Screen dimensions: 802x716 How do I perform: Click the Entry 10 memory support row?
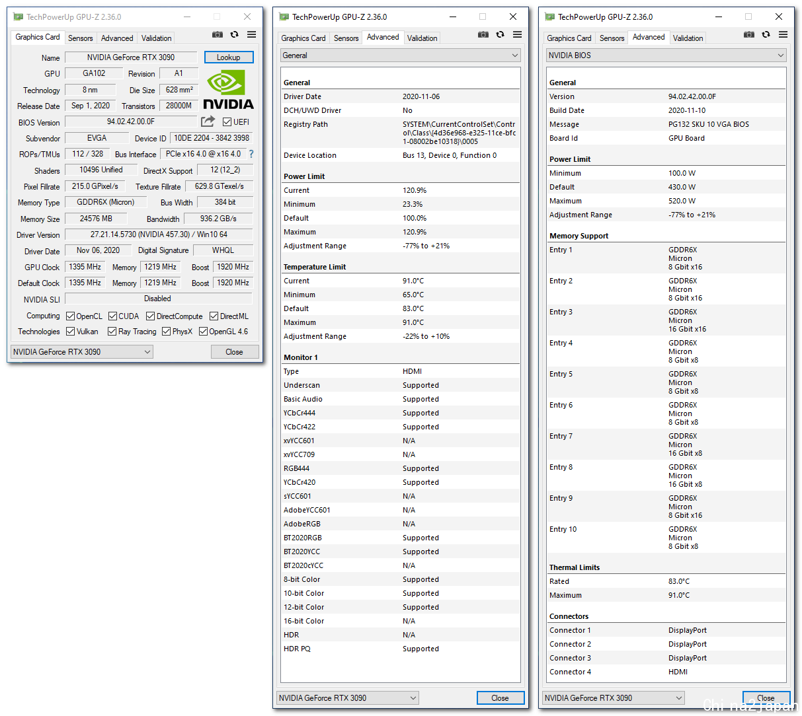pos(666,538)
